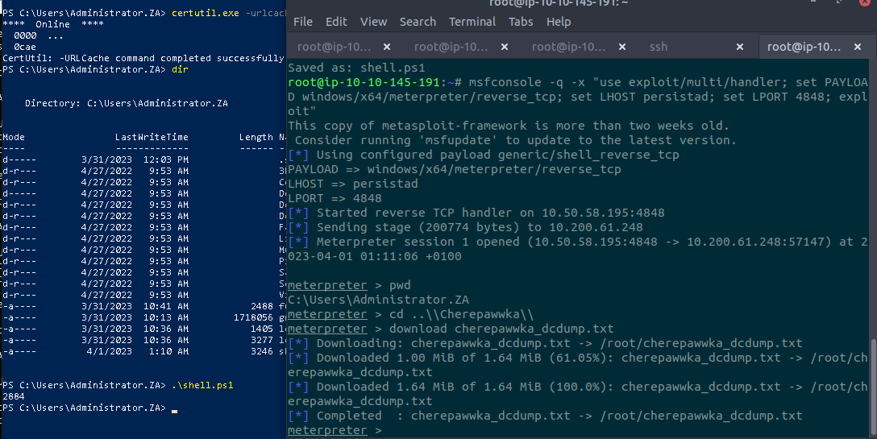
Task: Click the terminal vertical scrollbar
Action: click(873, 386)
